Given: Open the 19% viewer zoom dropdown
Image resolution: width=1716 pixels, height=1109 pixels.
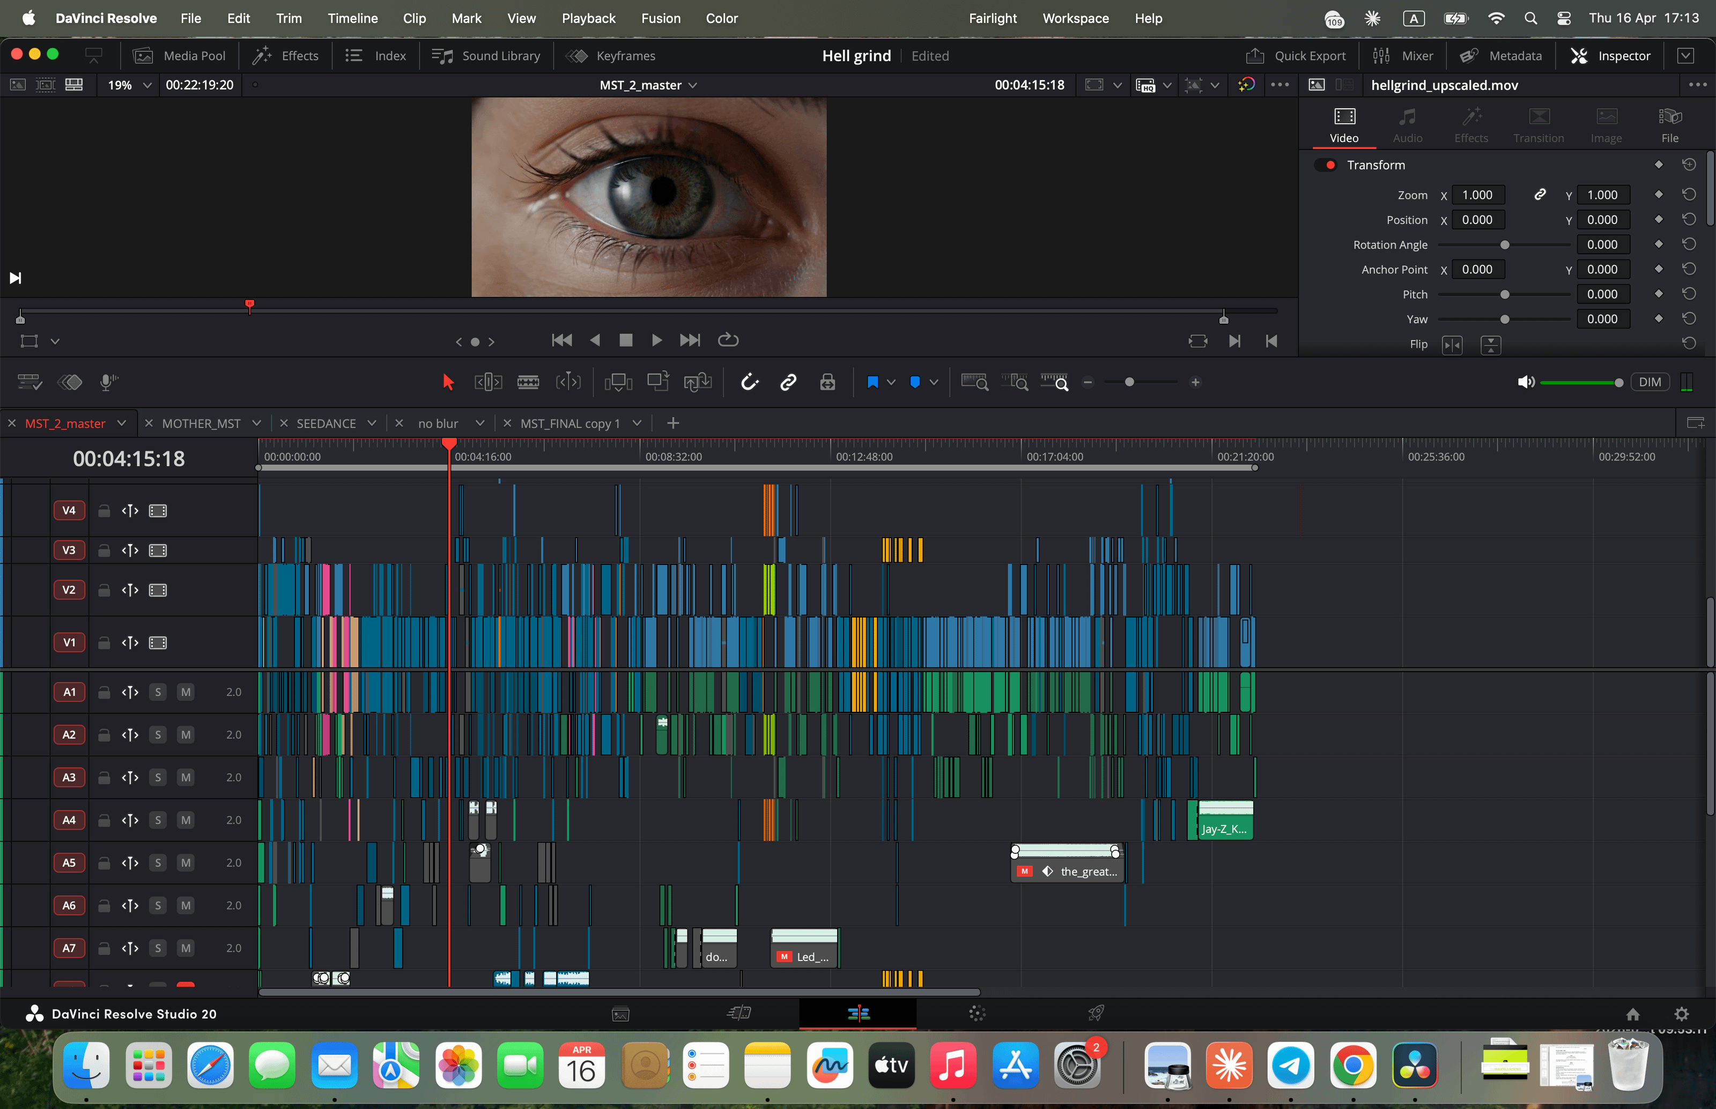Looking at the screenshot, I should click(x=147, y=85).
